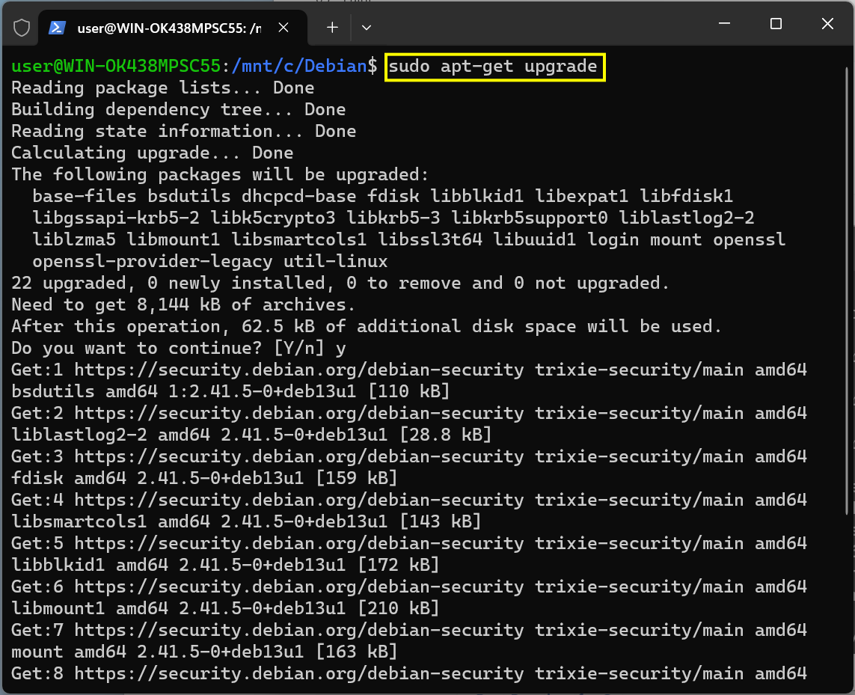Viewport: 855px width, 695px height.
Task: Click the 'libsmartcols1 amd64' [143 kB] line
Action: tap(246, 522)
